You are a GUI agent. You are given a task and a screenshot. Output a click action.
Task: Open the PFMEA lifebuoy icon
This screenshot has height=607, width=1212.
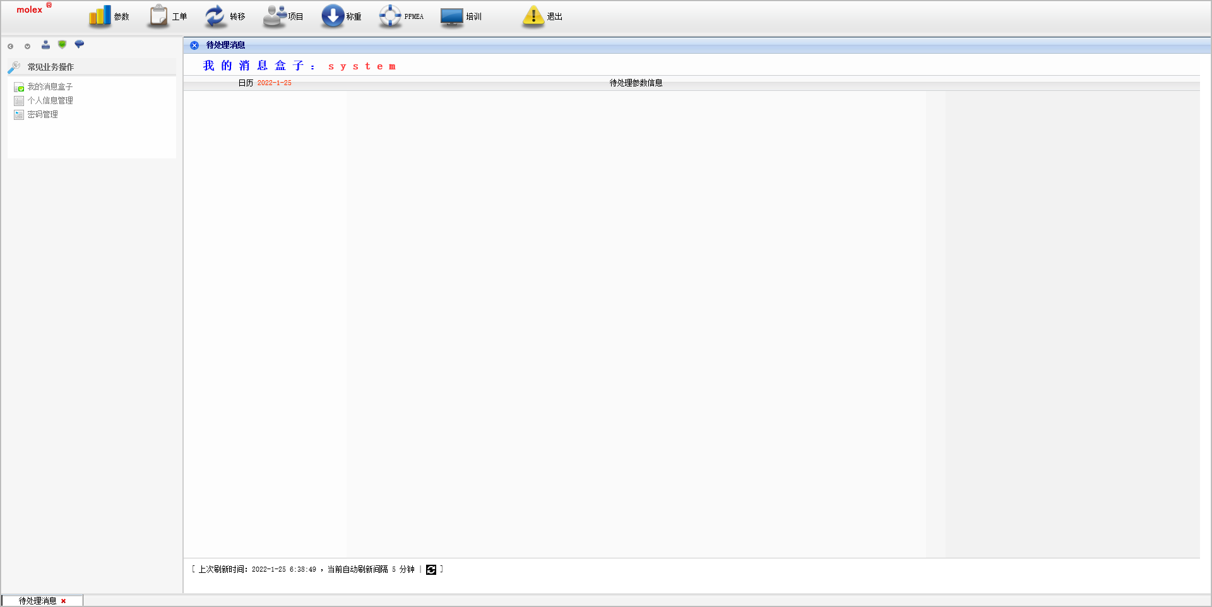tap(390, 16)
